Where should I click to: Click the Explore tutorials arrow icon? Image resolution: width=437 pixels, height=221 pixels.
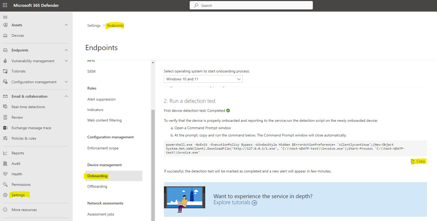(x=254, y=203)
